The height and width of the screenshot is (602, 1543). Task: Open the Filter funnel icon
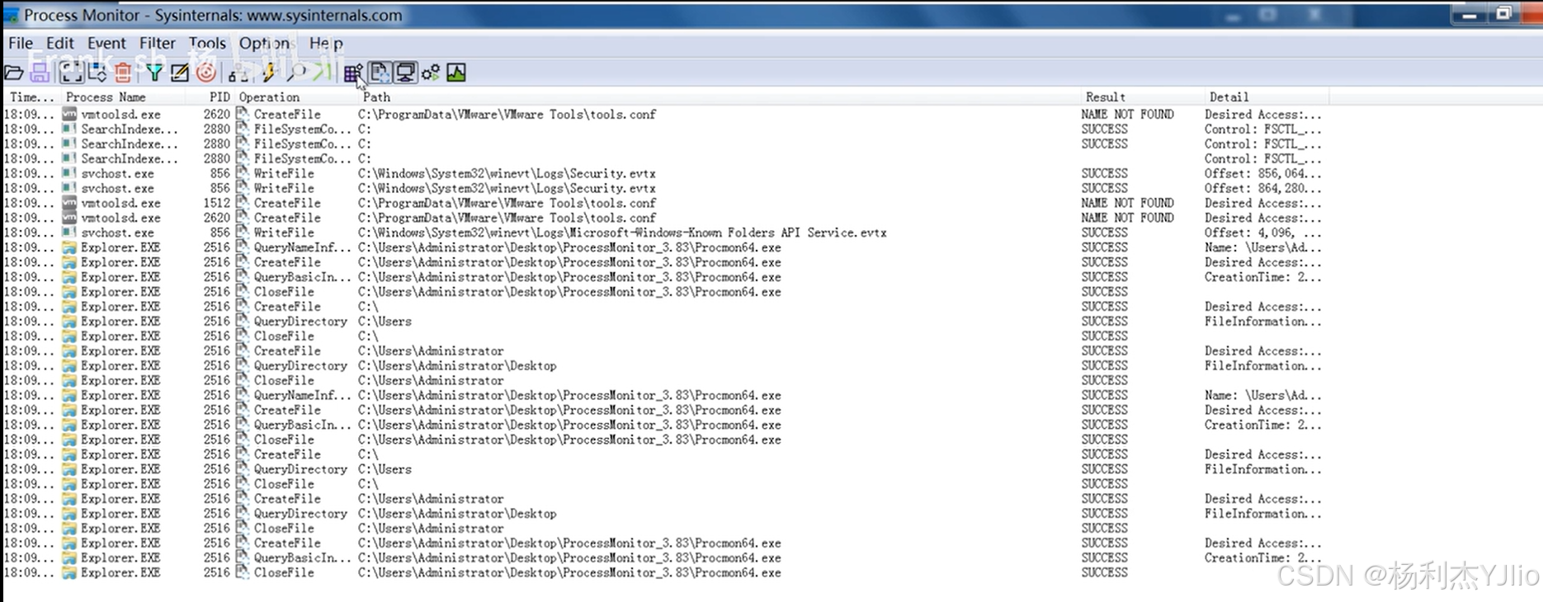coord(155,73)
